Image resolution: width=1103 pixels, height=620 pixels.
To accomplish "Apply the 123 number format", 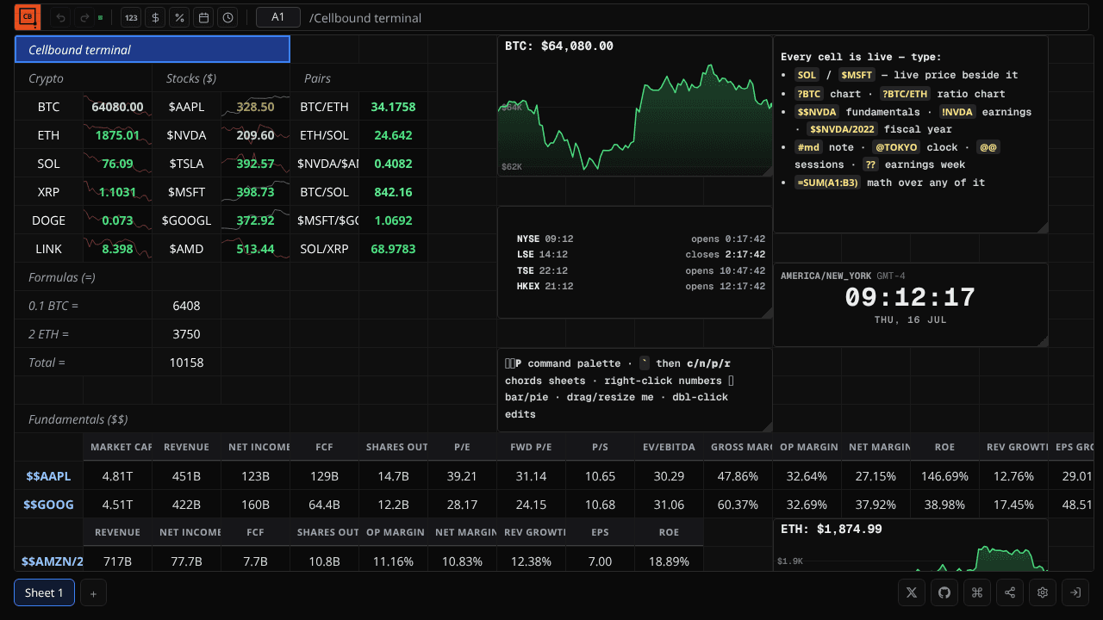I will click(x=131, y=17).
